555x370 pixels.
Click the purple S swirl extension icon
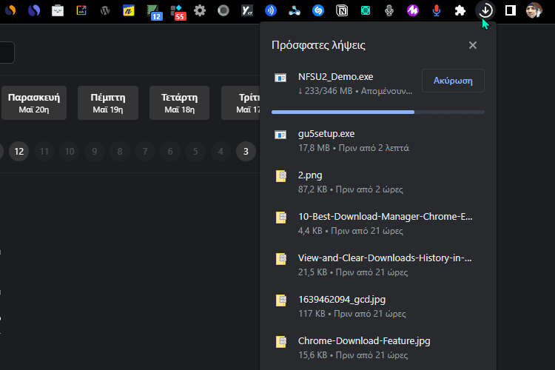34,10
